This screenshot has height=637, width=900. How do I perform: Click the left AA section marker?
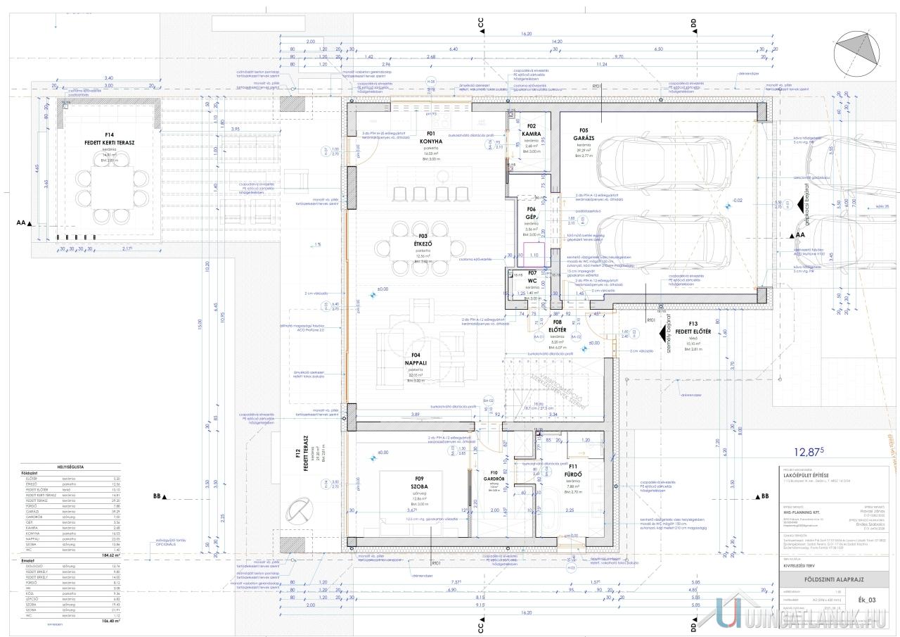[25, 222]
